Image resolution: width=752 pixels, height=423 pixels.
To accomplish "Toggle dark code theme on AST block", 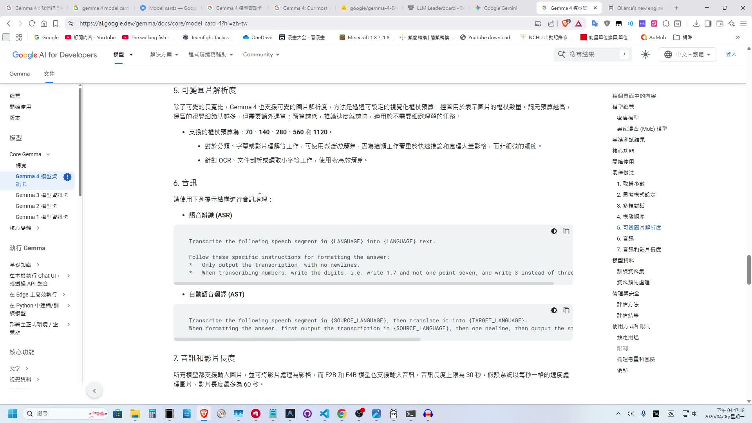I will pos(554,310).
